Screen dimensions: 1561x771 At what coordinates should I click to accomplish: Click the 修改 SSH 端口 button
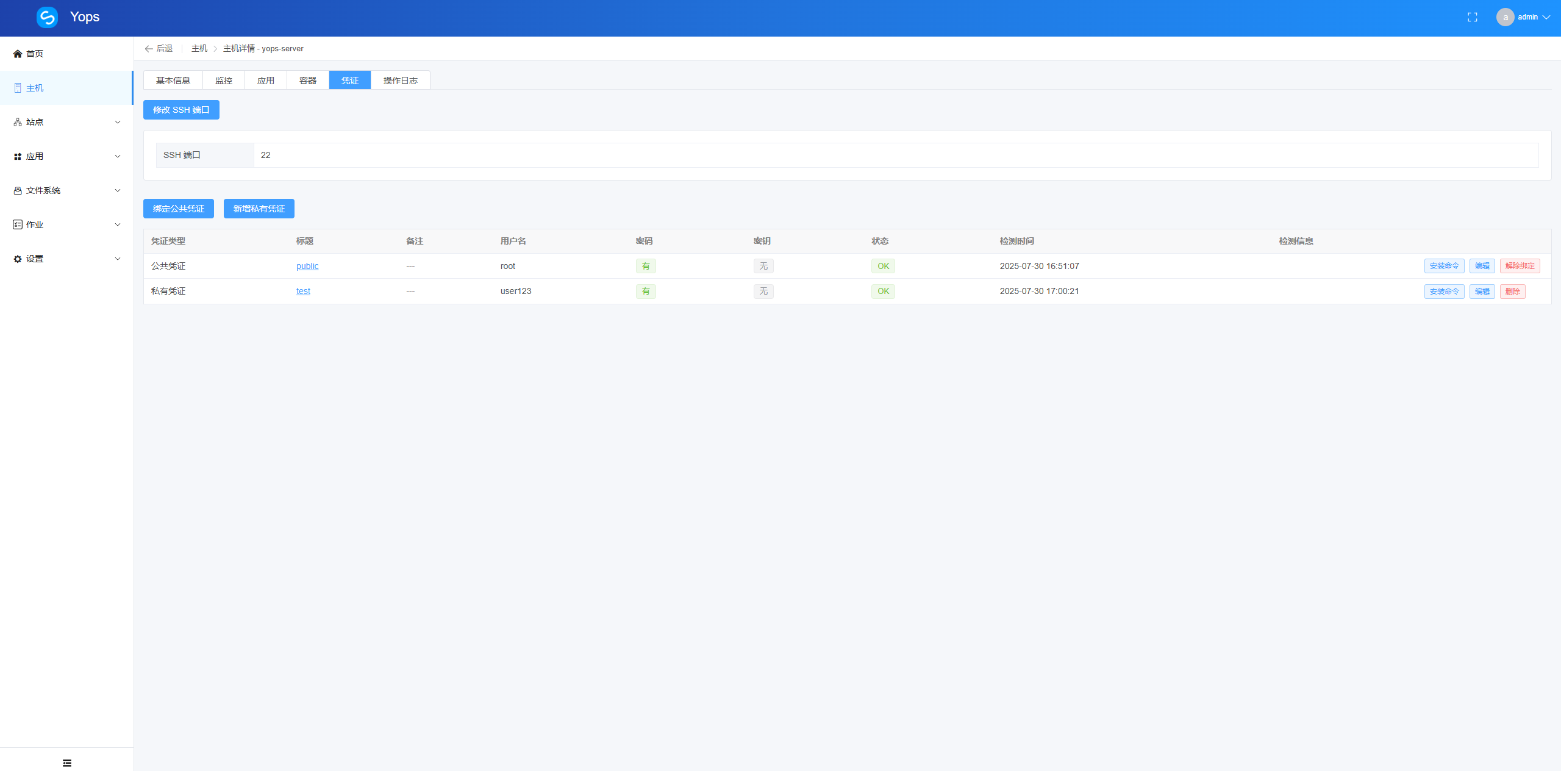click(181, 110)
